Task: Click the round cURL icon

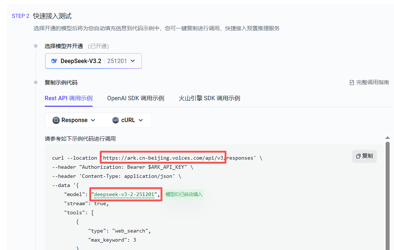Action: [116, 120]
